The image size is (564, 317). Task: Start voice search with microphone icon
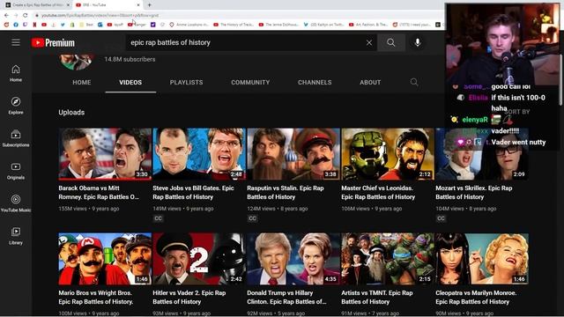point(417,43)
